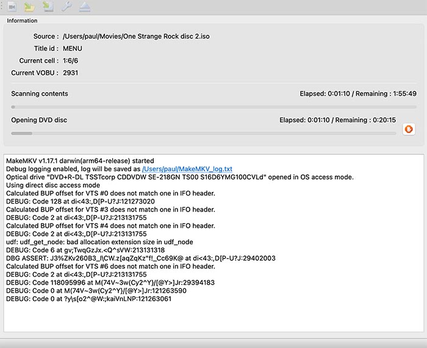
Task: Click the Remaining : 0:20:15 time text
Action: click(365, 120)
